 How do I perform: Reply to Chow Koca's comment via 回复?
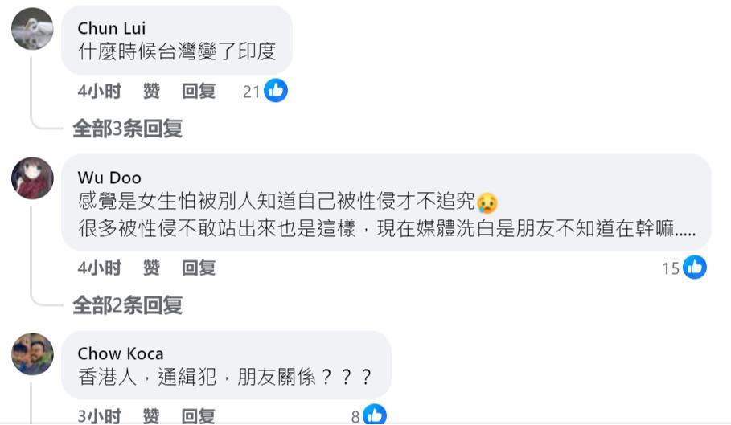click(x=199, y=415)
